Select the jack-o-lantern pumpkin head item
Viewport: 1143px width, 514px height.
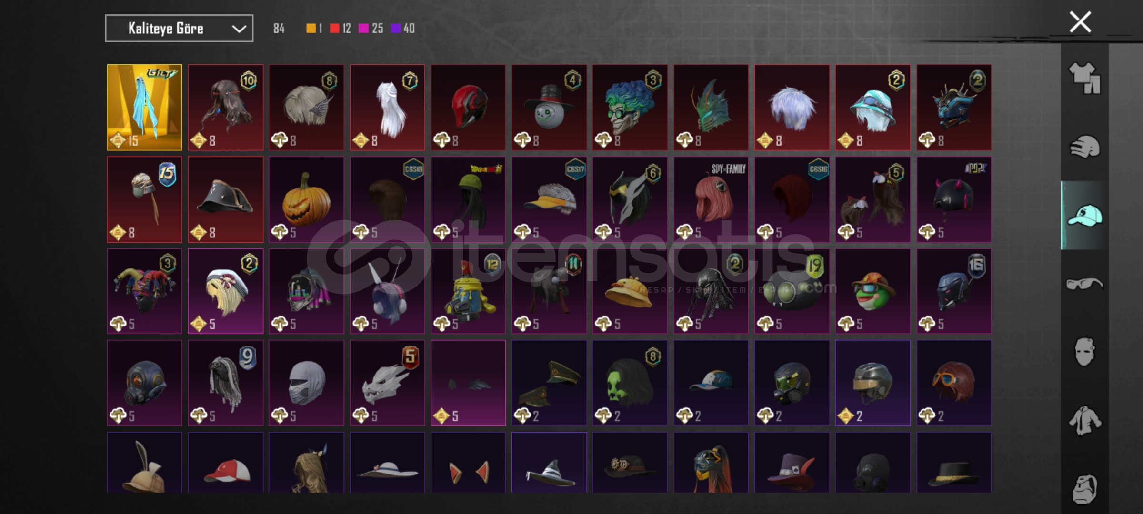click(306, 199)
